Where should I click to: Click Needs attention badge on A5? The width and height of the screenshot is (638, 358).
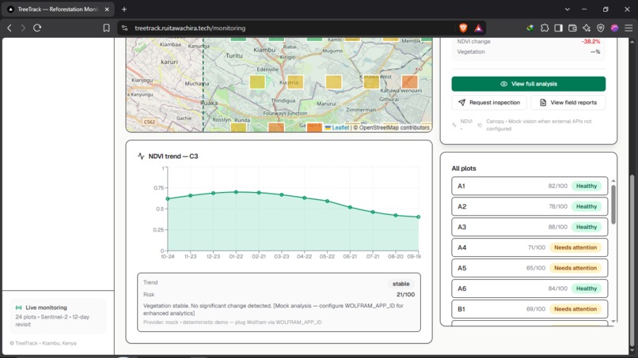tap(575, 268)
